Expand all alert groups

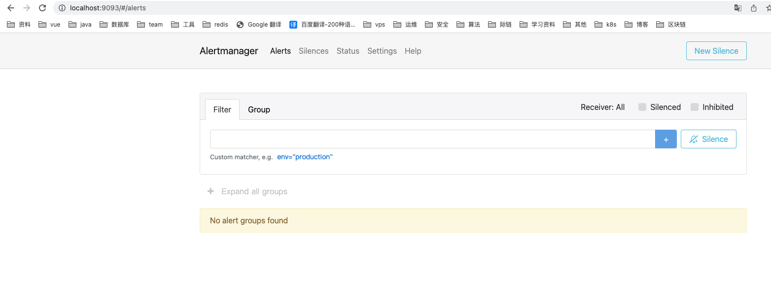click(x=247, y=191)
